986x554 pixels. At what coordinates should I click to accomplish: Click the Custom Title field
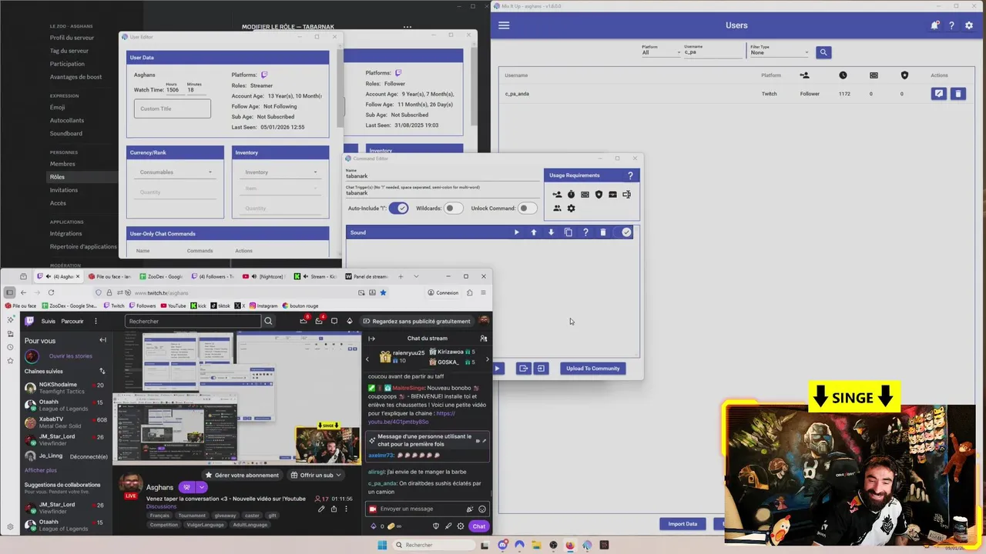(x=173, y=108)
